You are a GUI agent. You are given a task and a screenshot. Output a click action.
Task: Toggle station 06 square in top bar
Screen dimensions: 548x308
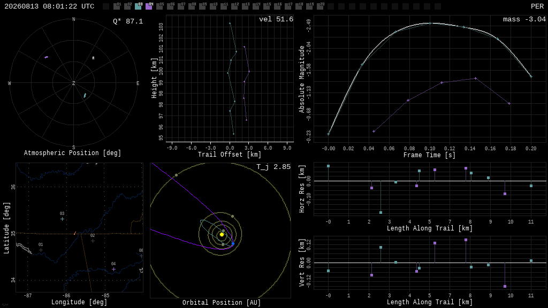[170, 6]
